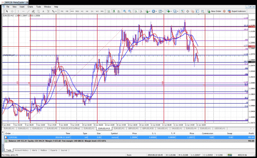Toggle the Terminal window icon
Image resolution: width=257 pixels, height=158 pixels.
click(x=197, y=11)
